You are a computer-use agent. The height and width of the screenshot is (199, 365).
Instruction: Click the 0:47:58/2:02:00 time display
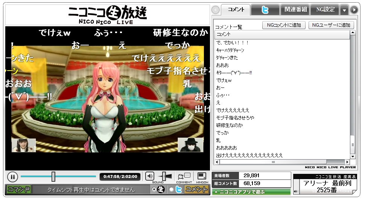(x=120, y=177)
